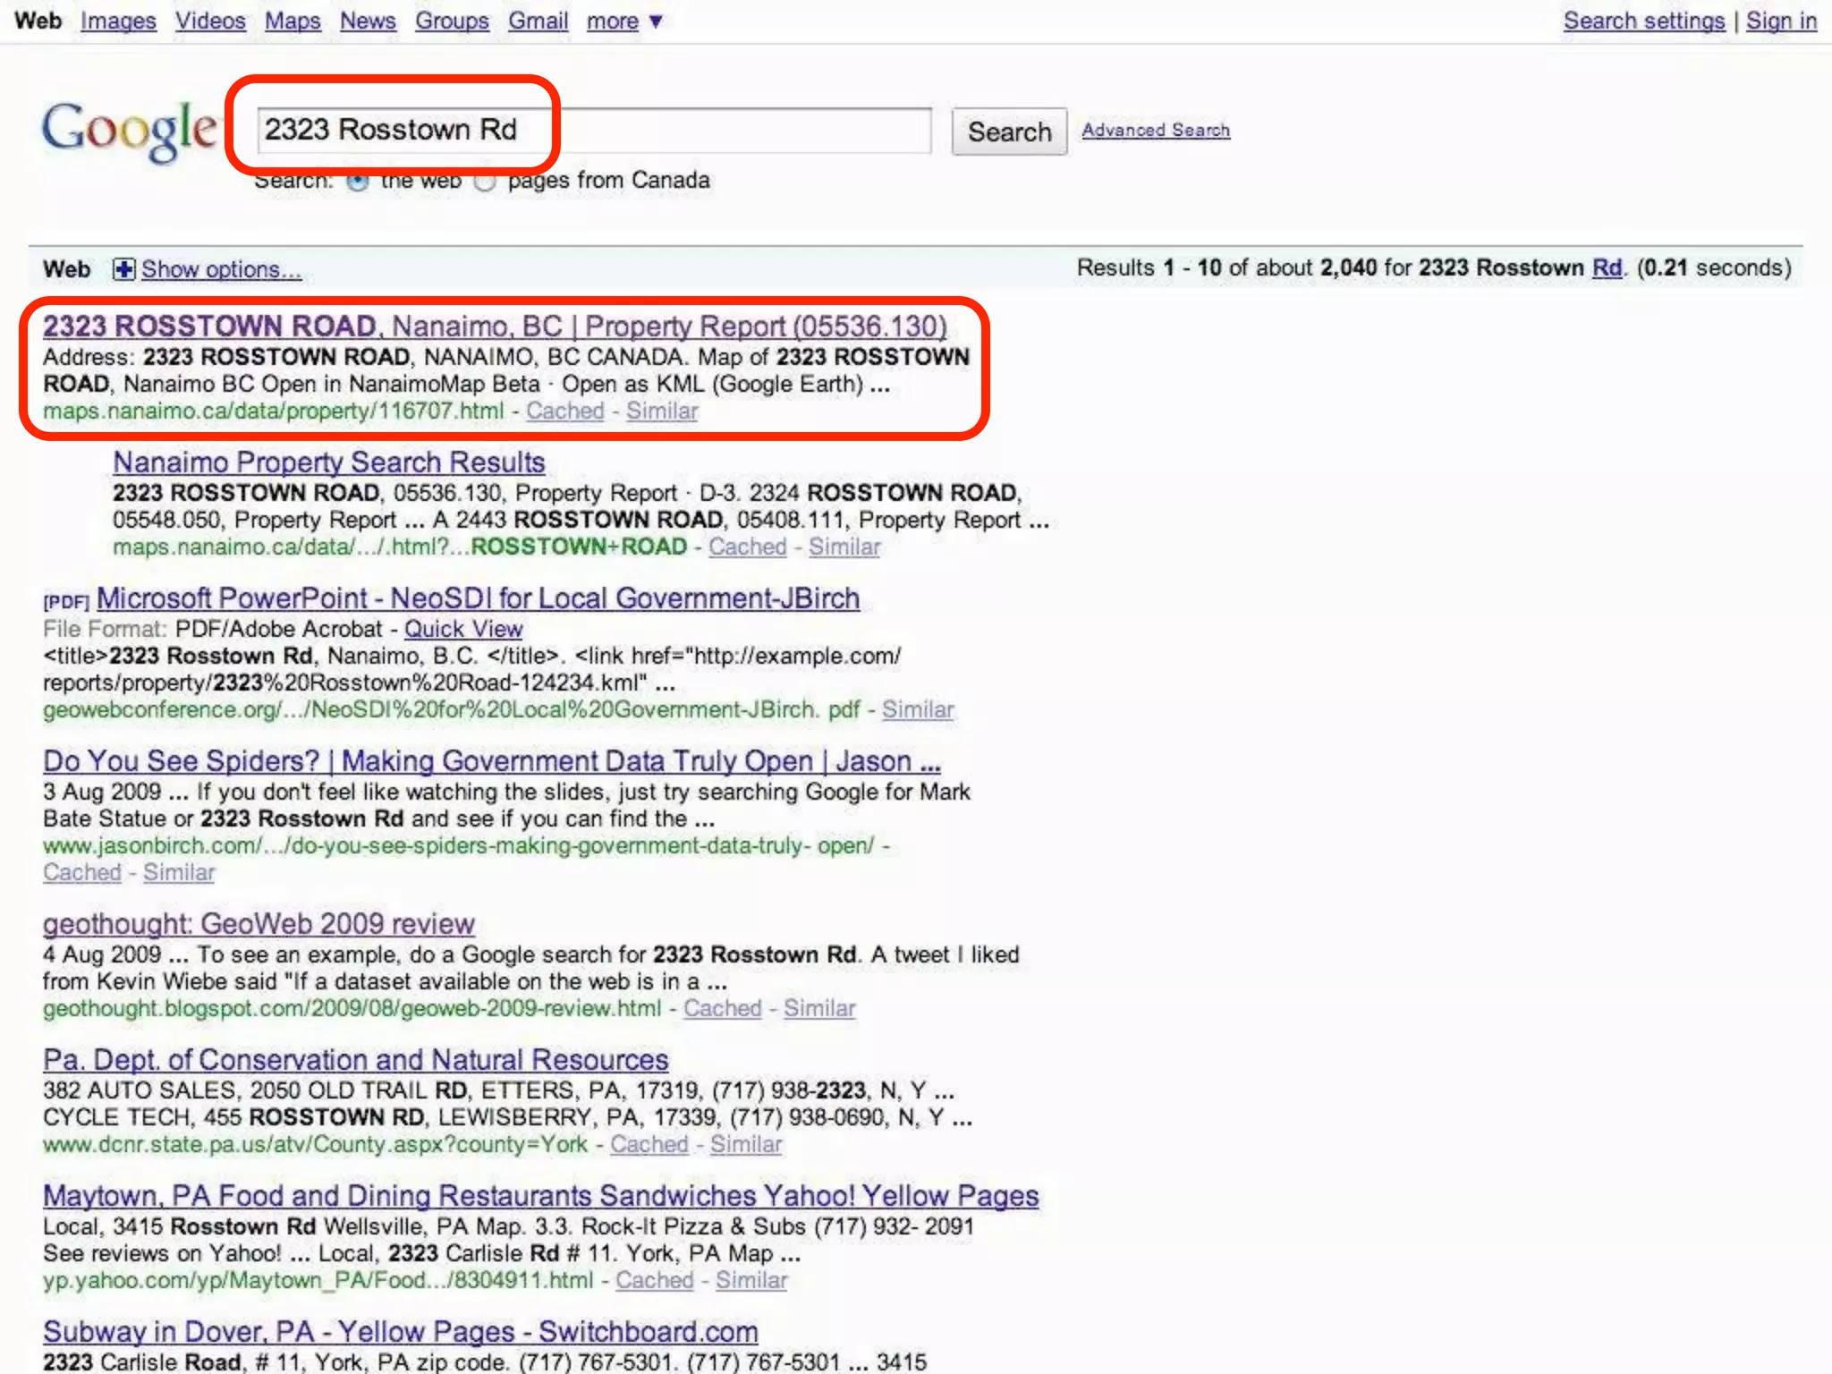The image size is (1832, 1374).
Task: Open Quick View for the PDF result
Action: pyautogui.click(x=462, y=629)
